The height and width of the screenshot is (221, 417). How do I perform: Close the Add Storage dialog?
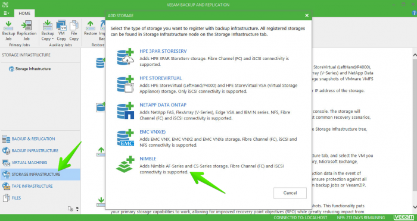click(307, 15)
